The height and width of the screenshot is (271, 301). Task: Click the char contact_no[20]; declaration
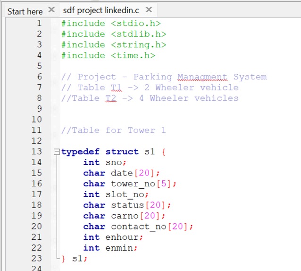point(138,227)
